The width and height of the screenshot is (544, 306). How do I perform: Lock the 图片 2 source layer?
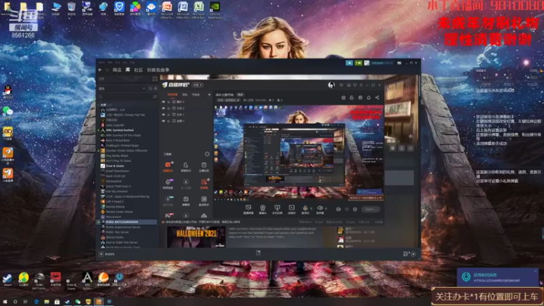(169, 102)
